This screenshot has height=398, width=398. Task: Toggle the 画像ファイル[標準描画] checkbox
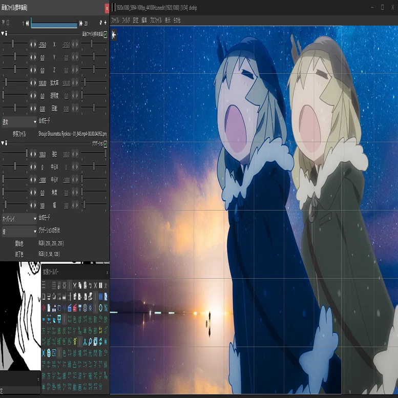[x=106, y=34]
